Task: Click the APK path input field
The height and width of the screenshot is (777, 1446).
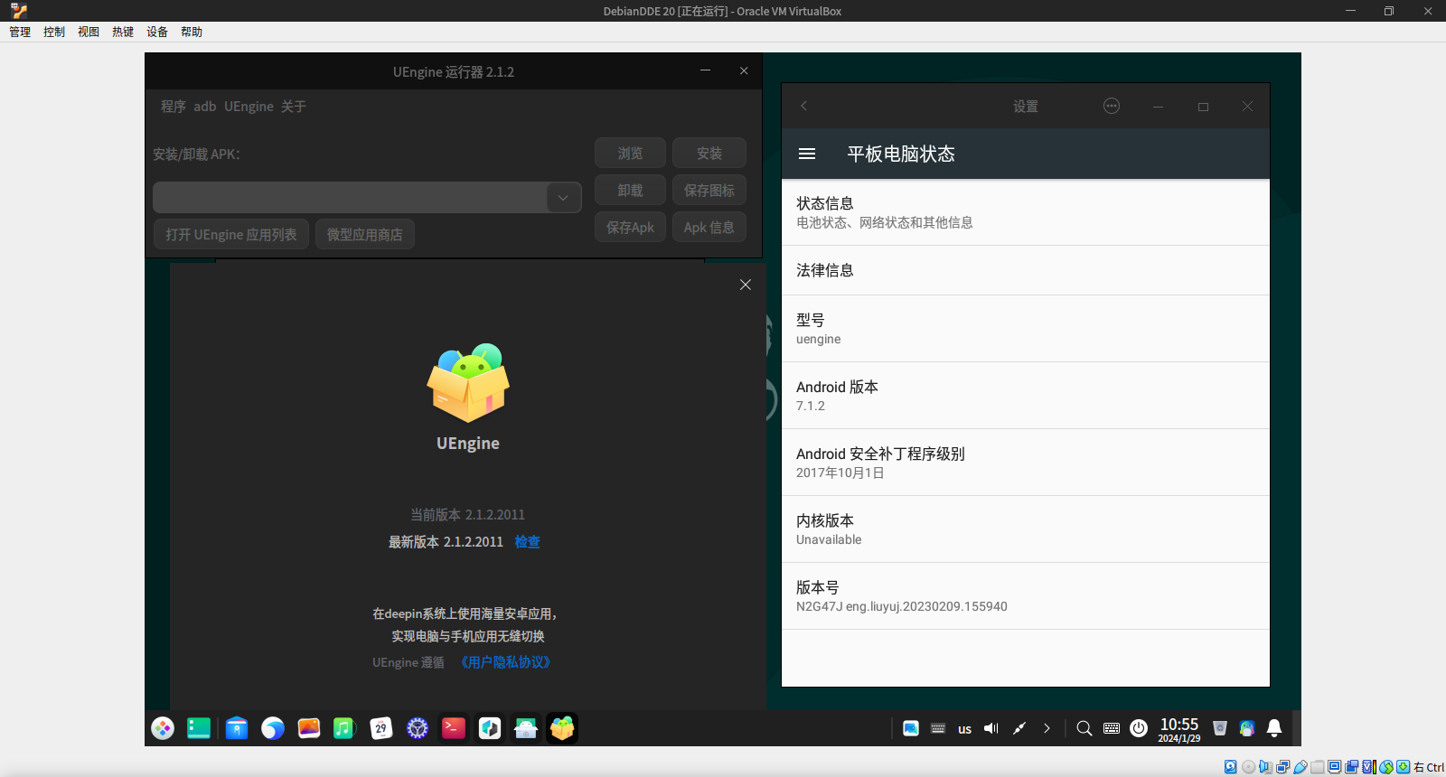Action: click(350, 198)
